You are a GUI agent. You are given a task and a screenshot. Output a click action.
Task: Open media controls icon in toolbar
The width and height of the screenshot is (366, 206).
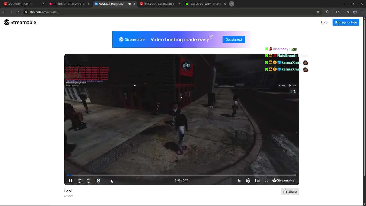(x=348, y=12)
